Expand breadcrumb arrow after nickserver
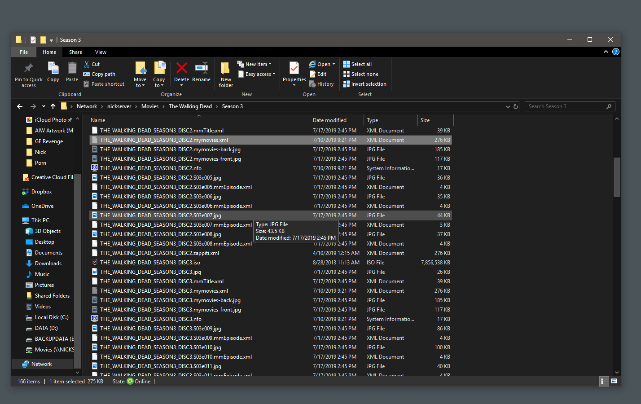The image size is (641, 404). (136, 106)
